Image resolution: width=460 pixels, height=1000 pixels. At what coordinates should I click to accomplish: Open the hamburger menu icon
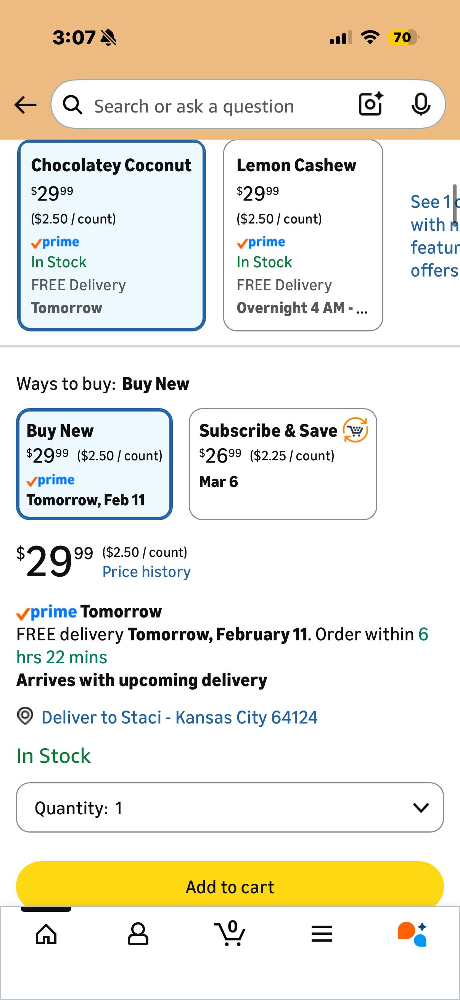[x=322, y=934]
